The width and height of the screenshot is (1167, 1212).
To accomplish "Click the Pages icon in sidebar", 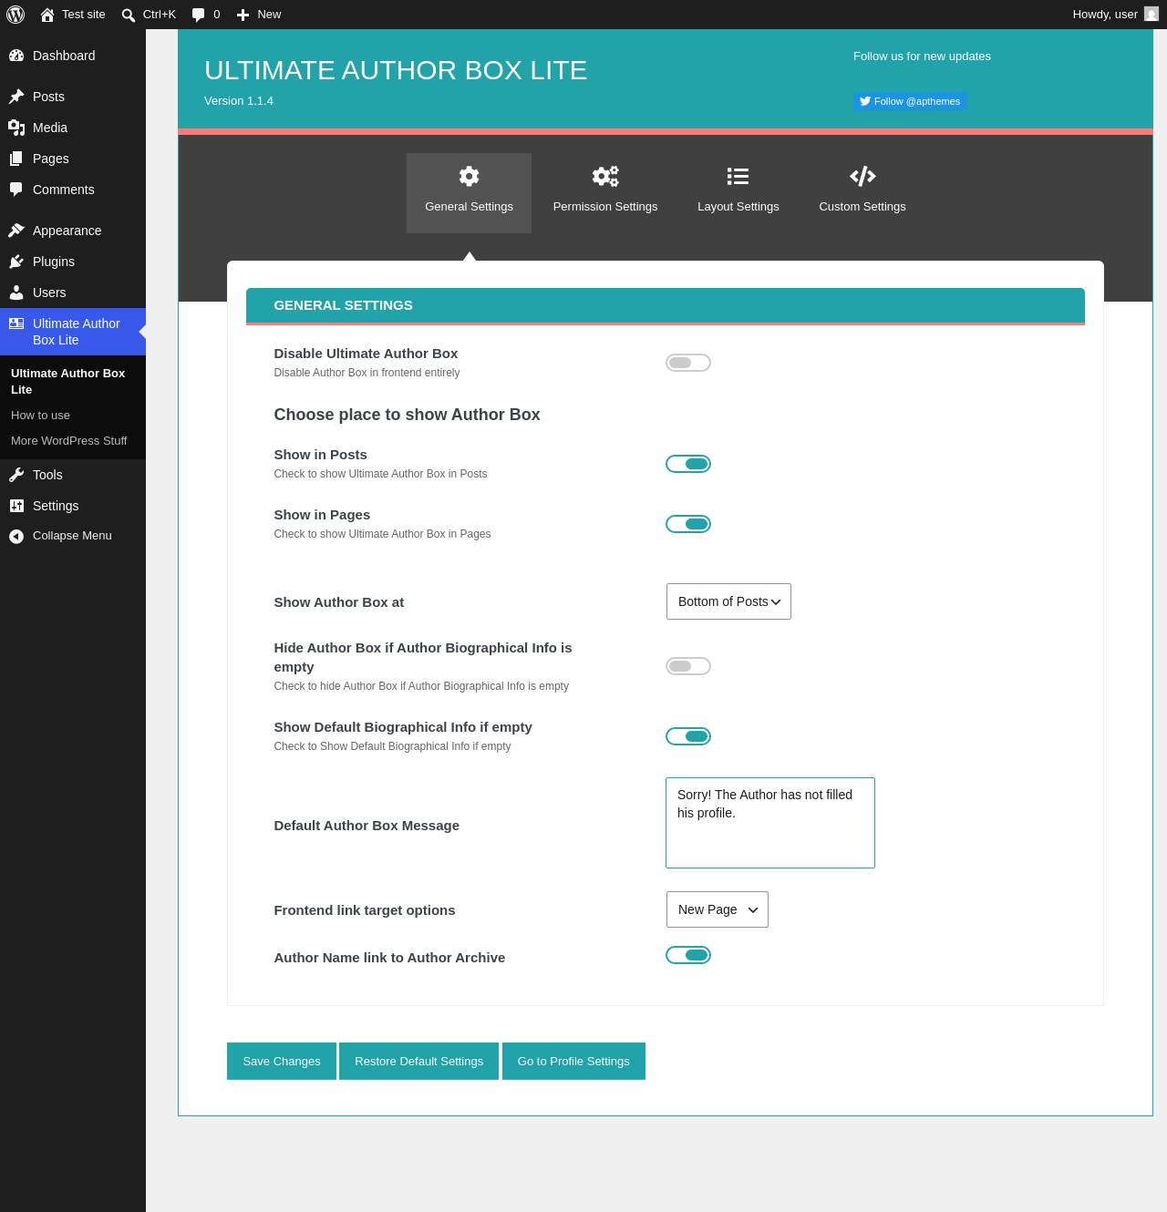I will pos(16,159).
